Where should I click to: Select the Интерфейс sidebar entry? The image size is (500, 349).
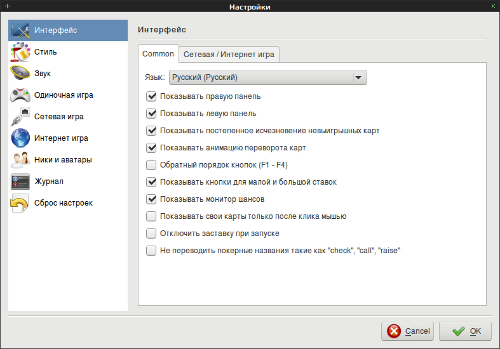pyautogui.click(x=68, y=30)
